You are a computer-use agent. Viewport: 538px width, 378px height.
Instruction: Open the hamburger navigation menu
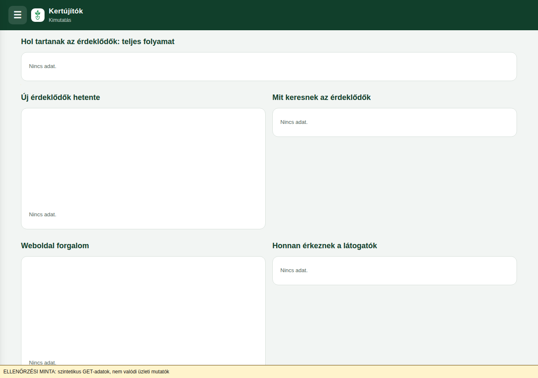click(18, 15)
